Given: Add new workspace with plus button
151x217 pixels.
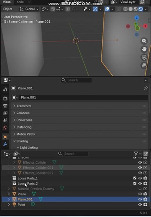Looking at the screenshot, I should pos(29,2).
